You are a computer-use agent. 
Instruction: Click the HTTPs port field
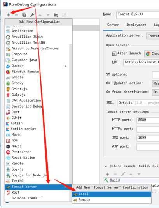[x=148, y=129]
